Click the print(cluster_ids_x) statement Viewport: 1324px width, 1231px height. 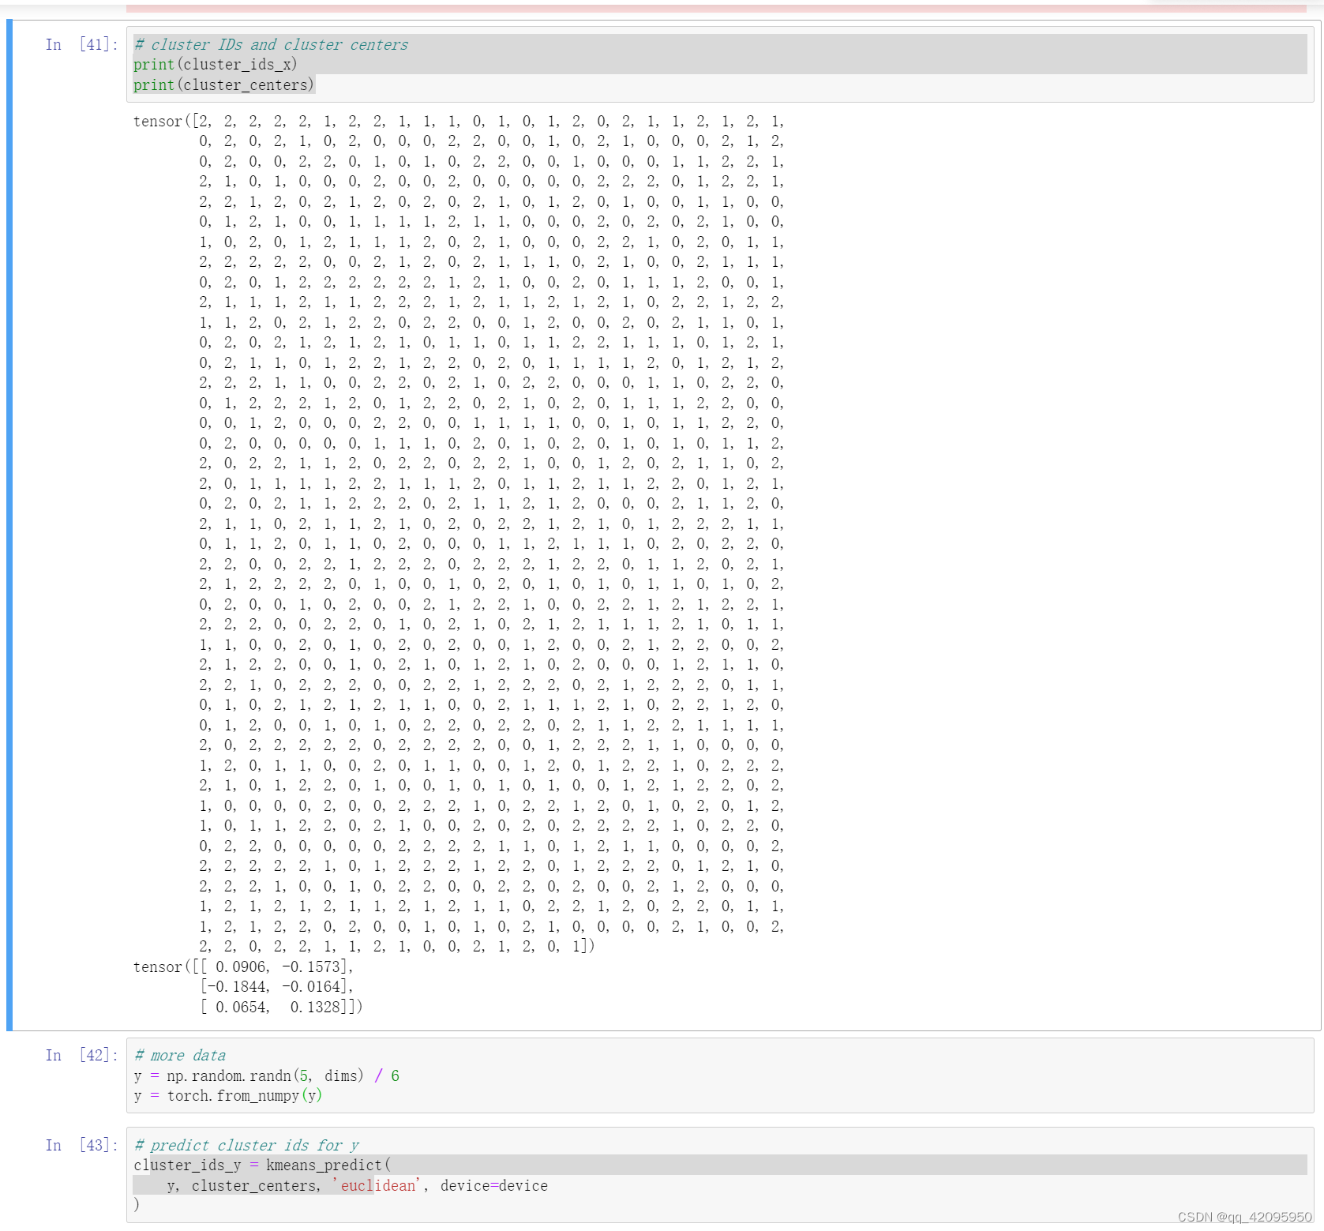click(215, 65)
